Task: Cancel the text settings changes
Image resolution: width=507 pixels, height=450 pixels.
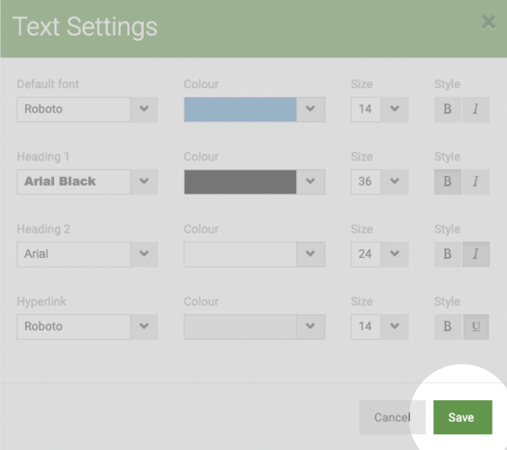Action: point(393,417)
